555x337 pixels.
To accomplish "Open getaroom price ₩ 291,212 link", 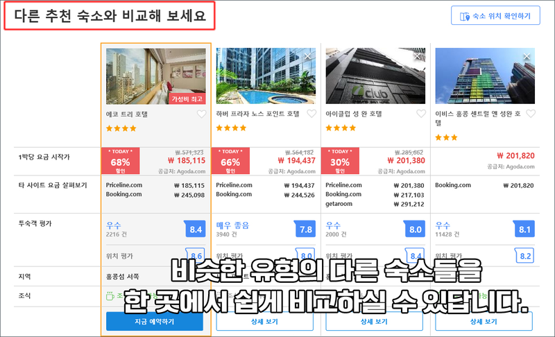I will [375, 204].
